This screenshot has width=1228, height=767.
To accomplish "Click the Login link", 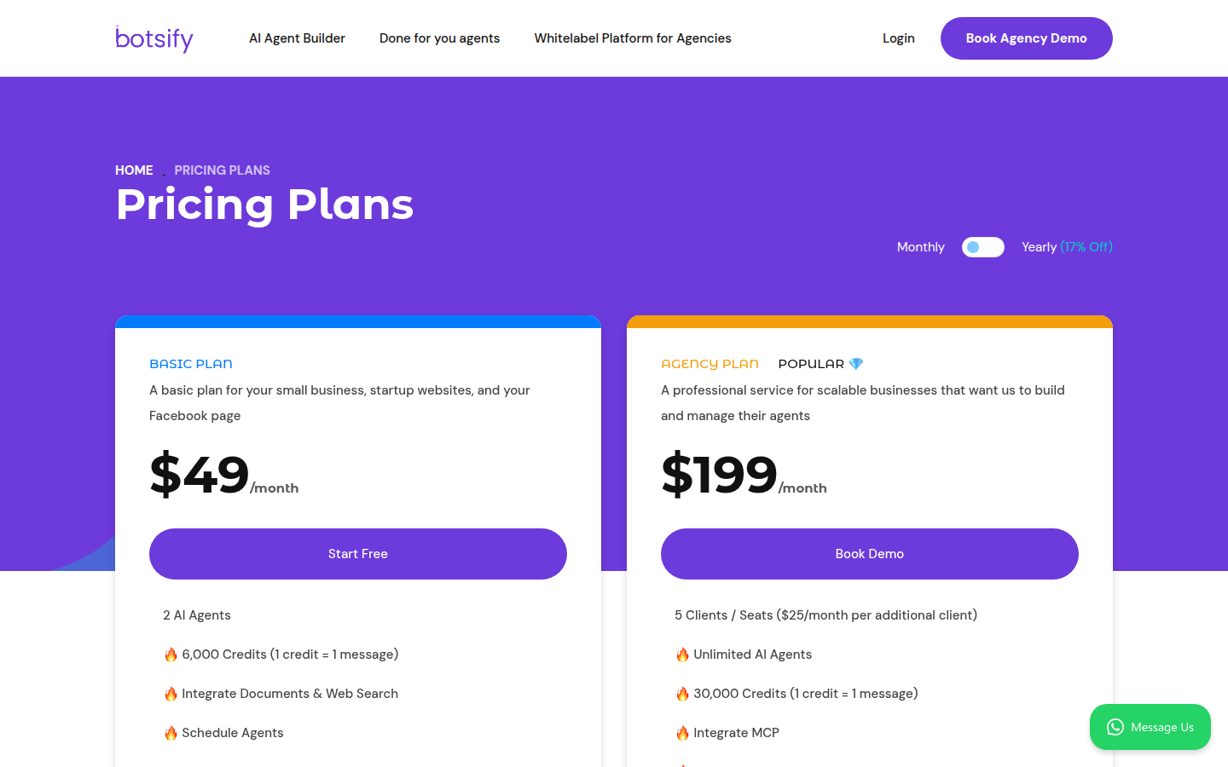I will click(x=898, y=38).
